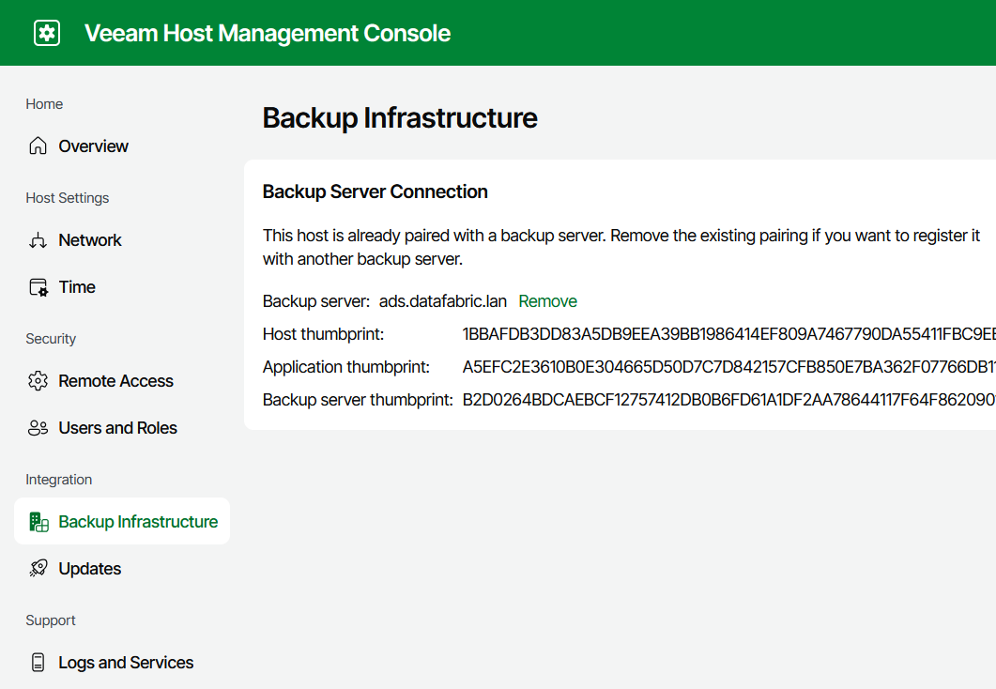The height and width of the screenshot is (689, 996).
Task: Click the ads.datafabric.lan server name
Action: 443,301
